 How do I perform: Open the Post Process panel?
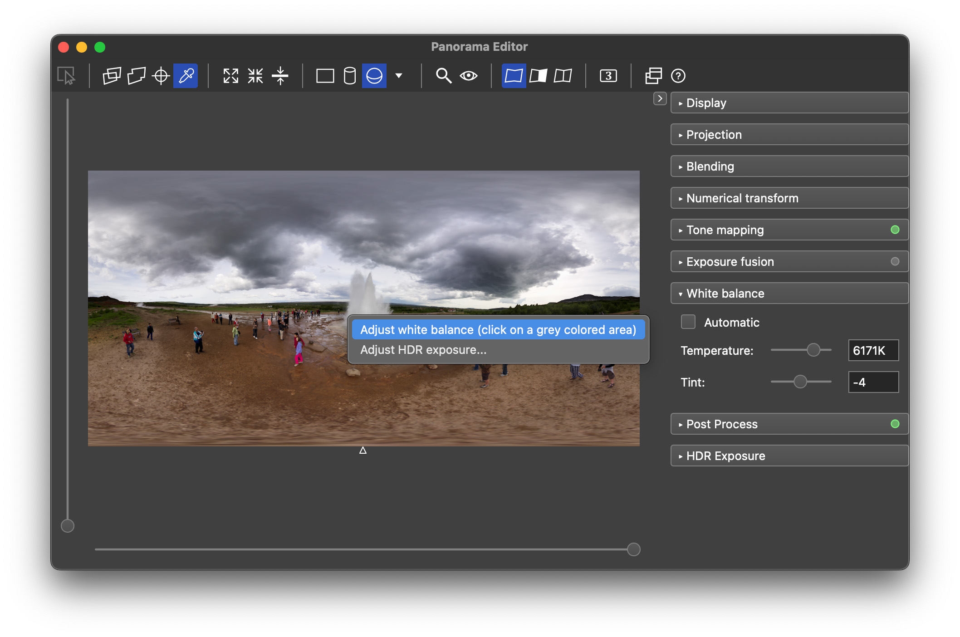tap(788, 424)
